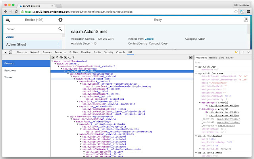Toggle full screen icon in Entity header

pyautogui.click(x=246, y=20)
